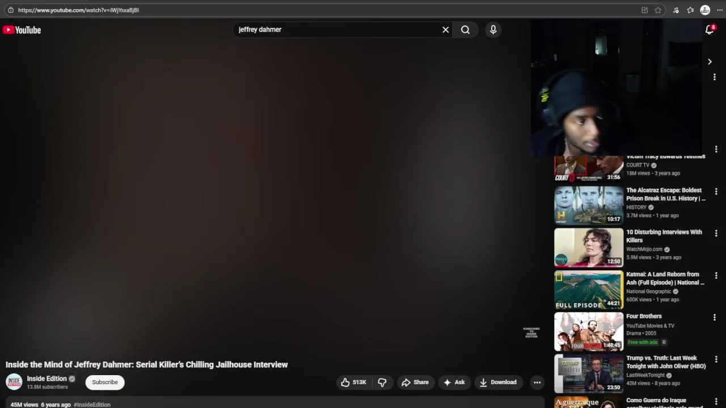Ask about this video
This screenshot has width=726, height=408.
point(454,382)
